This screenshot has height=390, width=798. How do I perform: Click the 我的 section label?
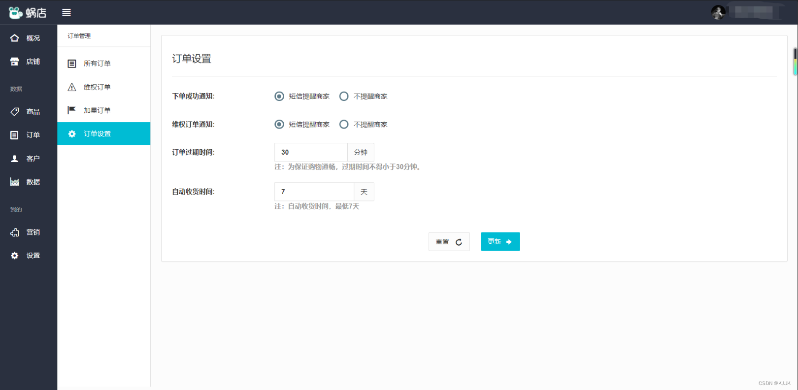16,209
